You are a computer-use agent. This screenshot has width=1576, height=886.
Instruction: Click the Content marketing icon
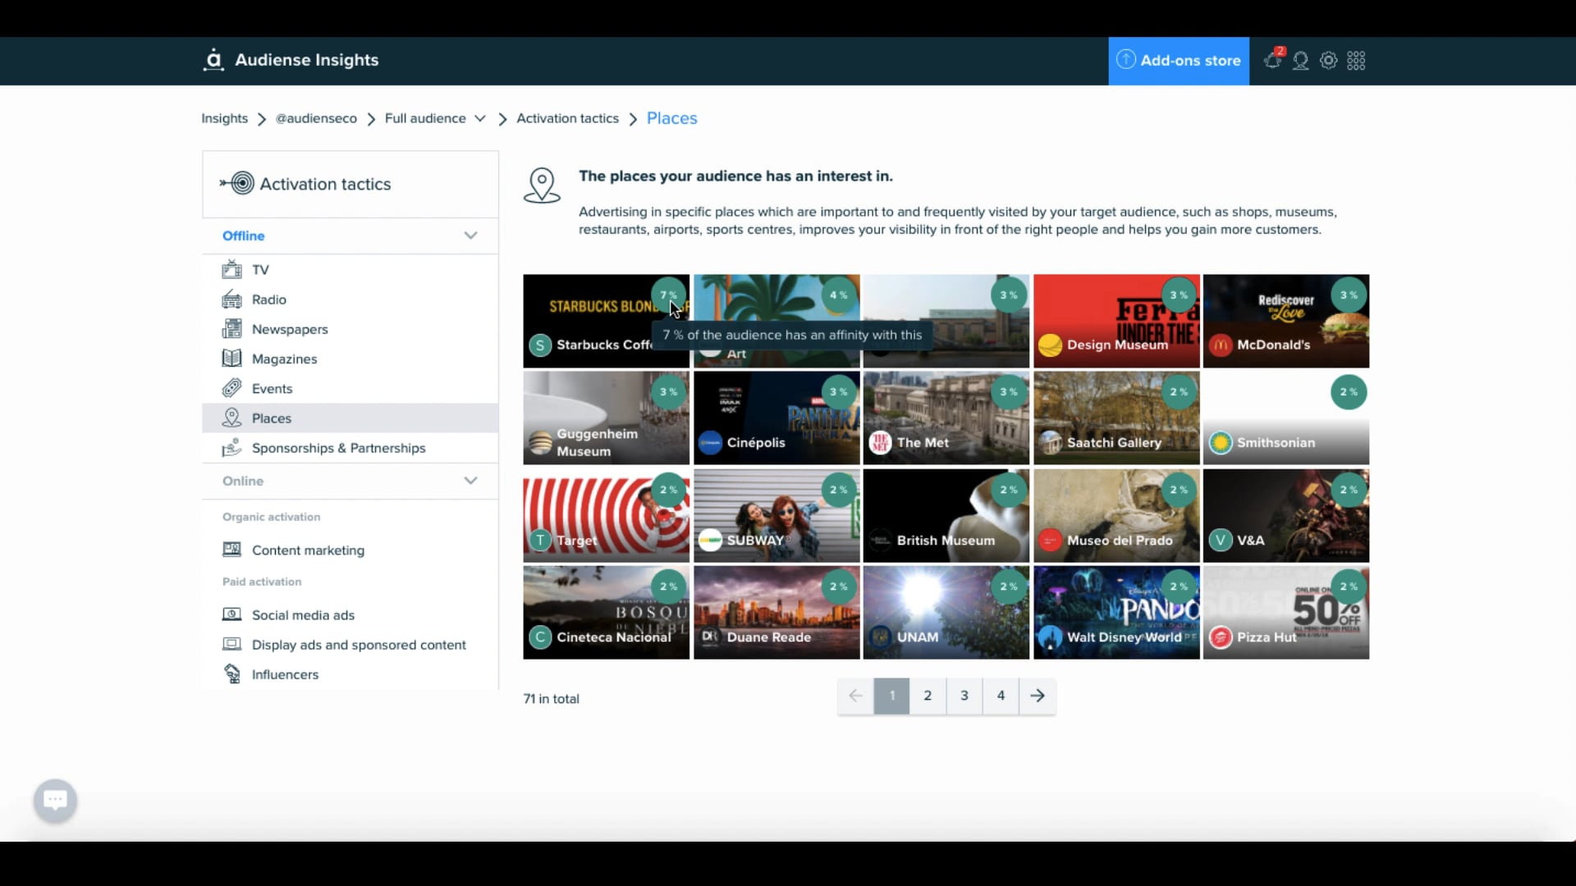(232, 550)
